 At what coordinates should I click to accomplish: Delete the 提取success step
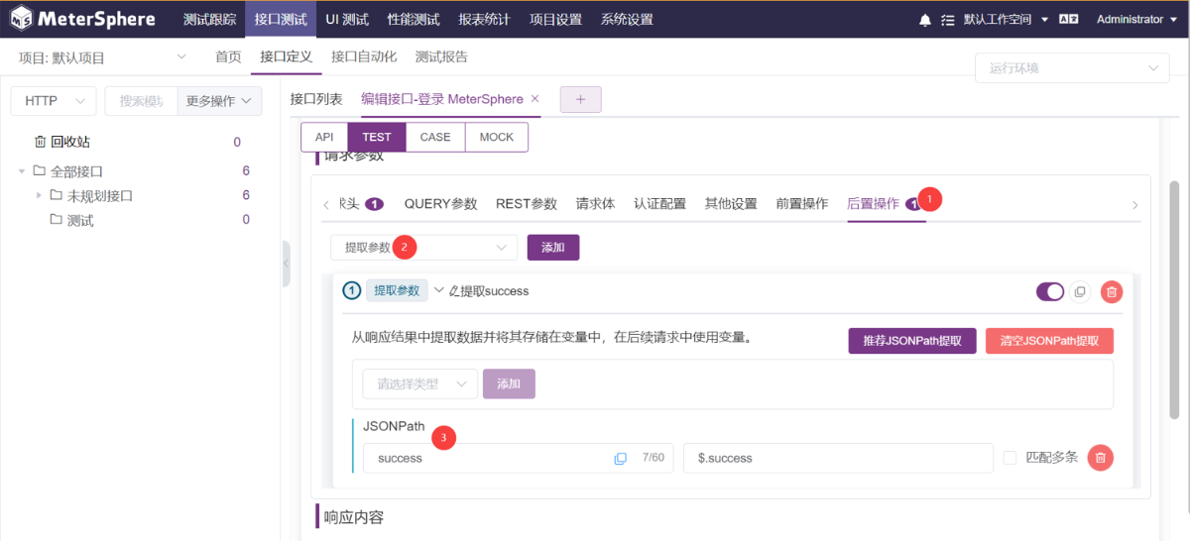1112,291
